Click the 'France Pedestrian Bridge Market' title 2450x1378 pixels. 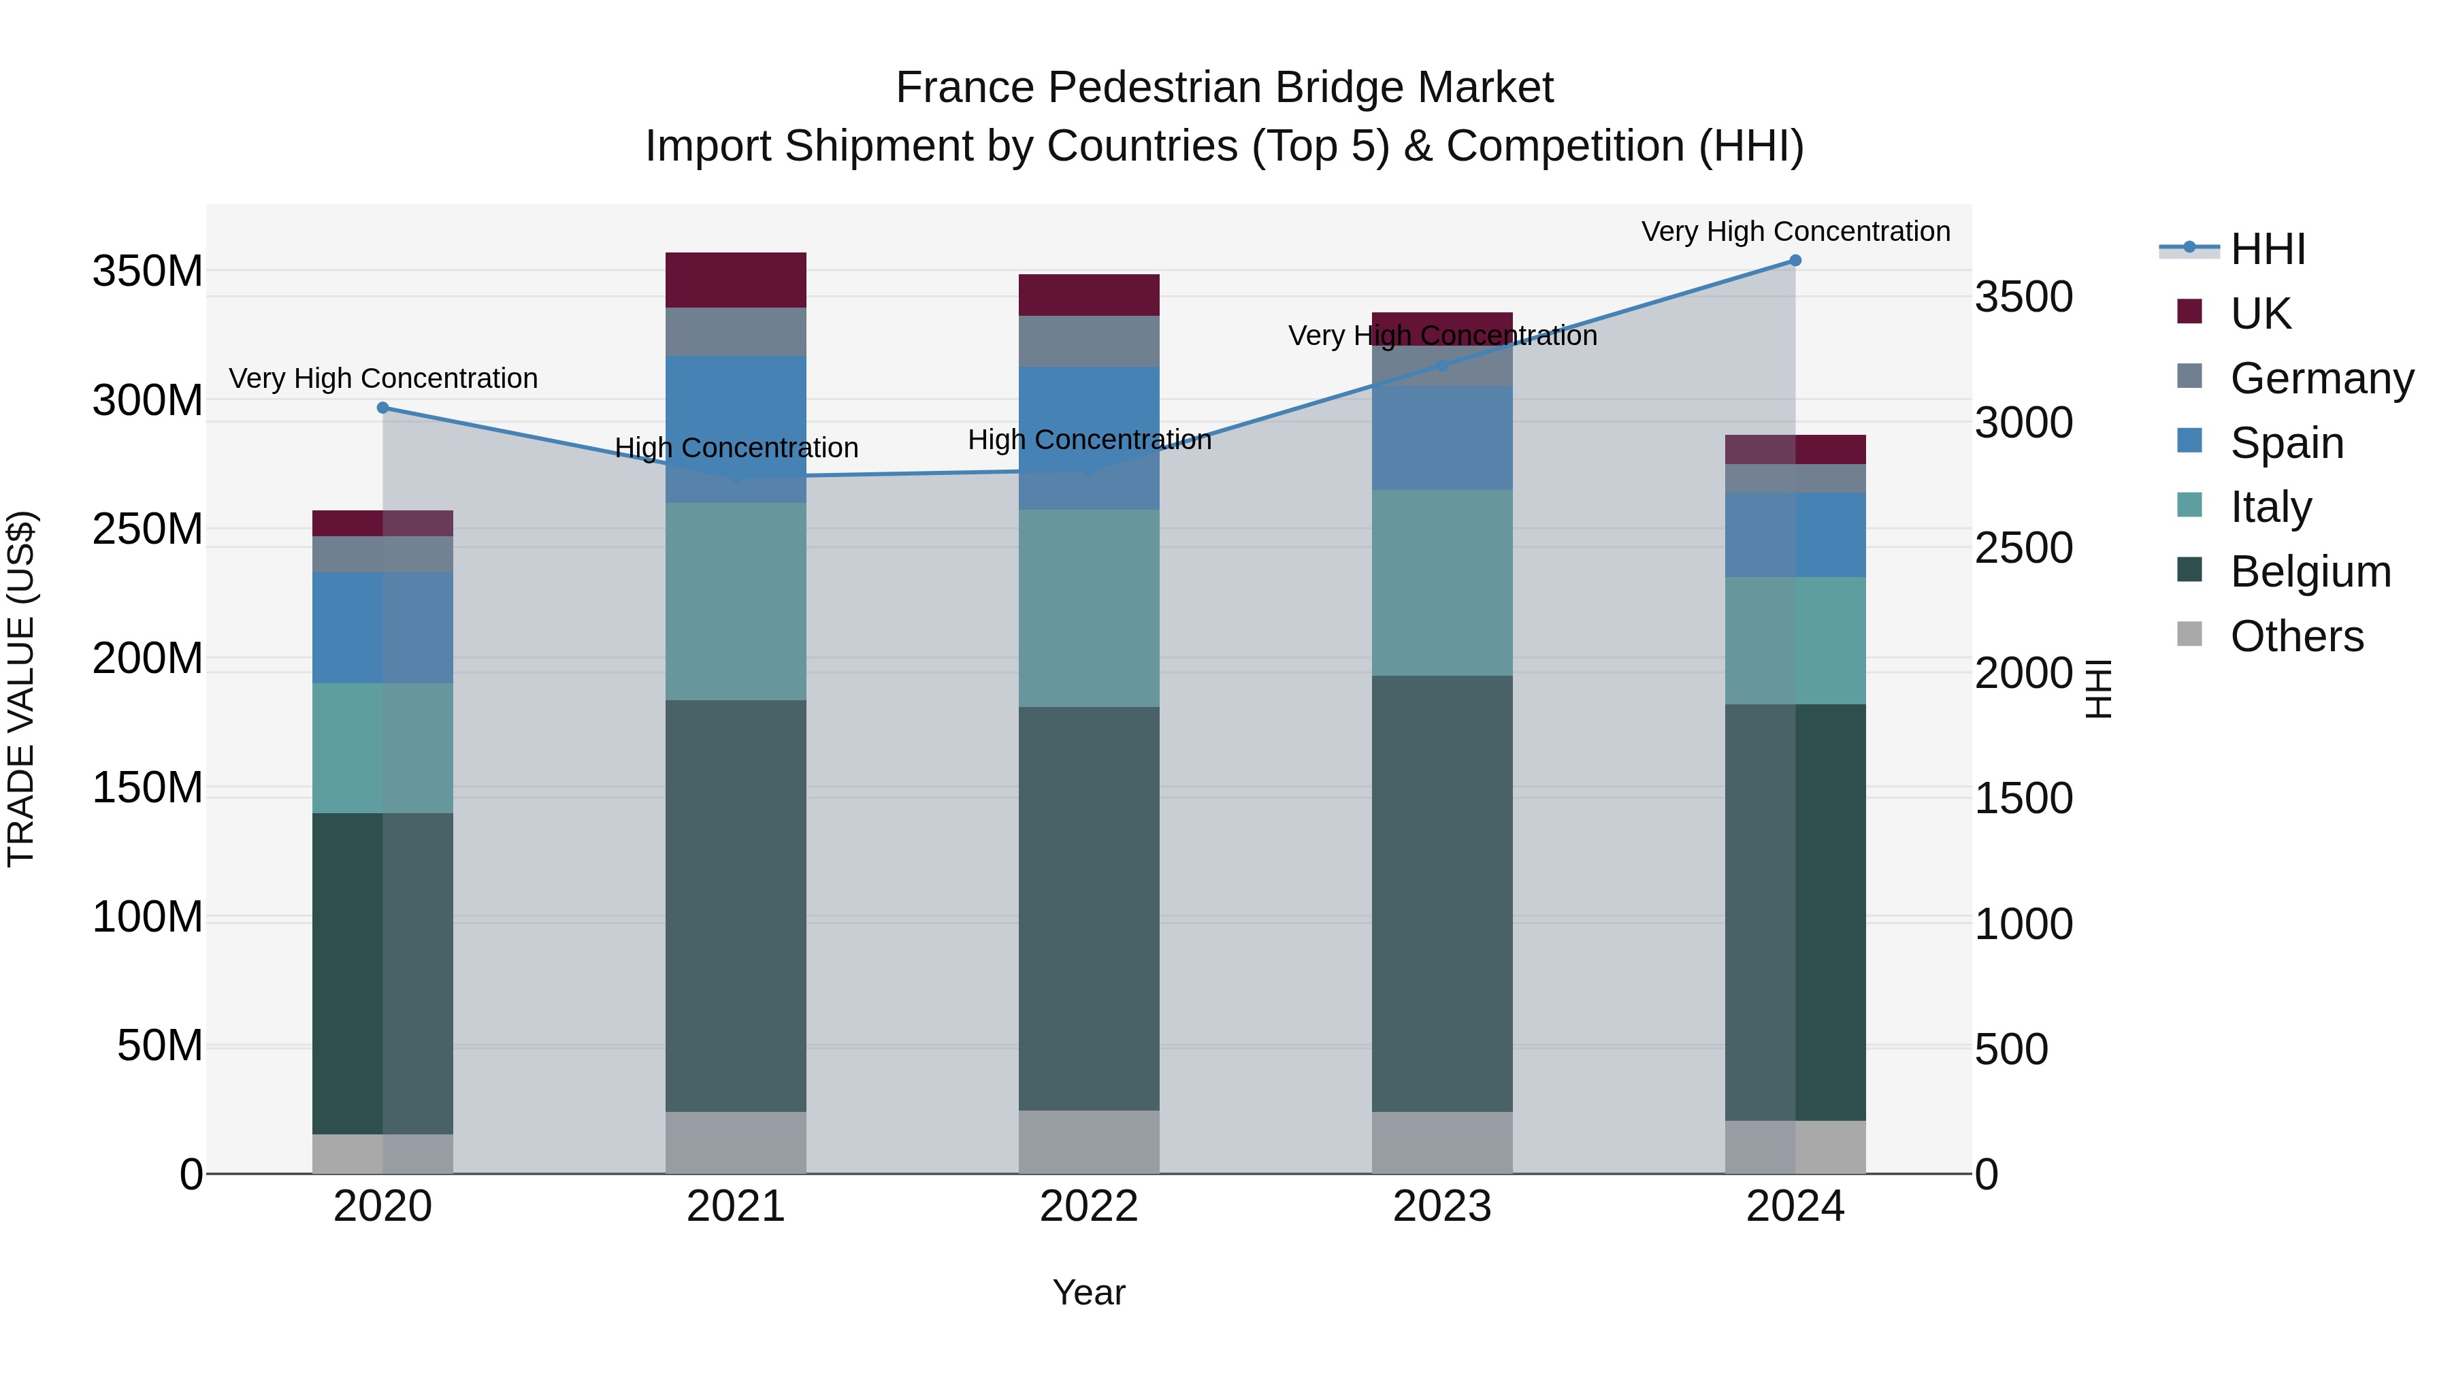[1224, 88]
